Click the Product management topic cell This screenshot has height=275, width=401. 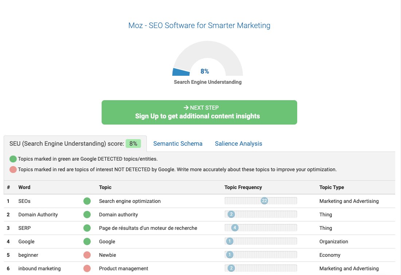click(x=123, y=268)
